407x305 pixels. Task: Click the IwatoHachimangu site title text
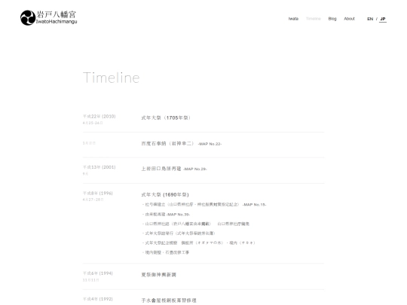57,22
